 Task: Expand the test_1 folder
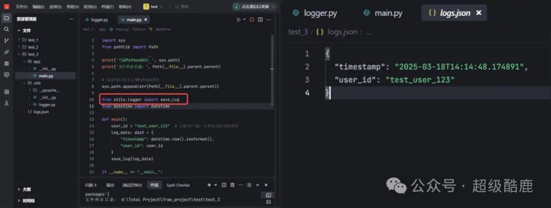tap(33, 40)
